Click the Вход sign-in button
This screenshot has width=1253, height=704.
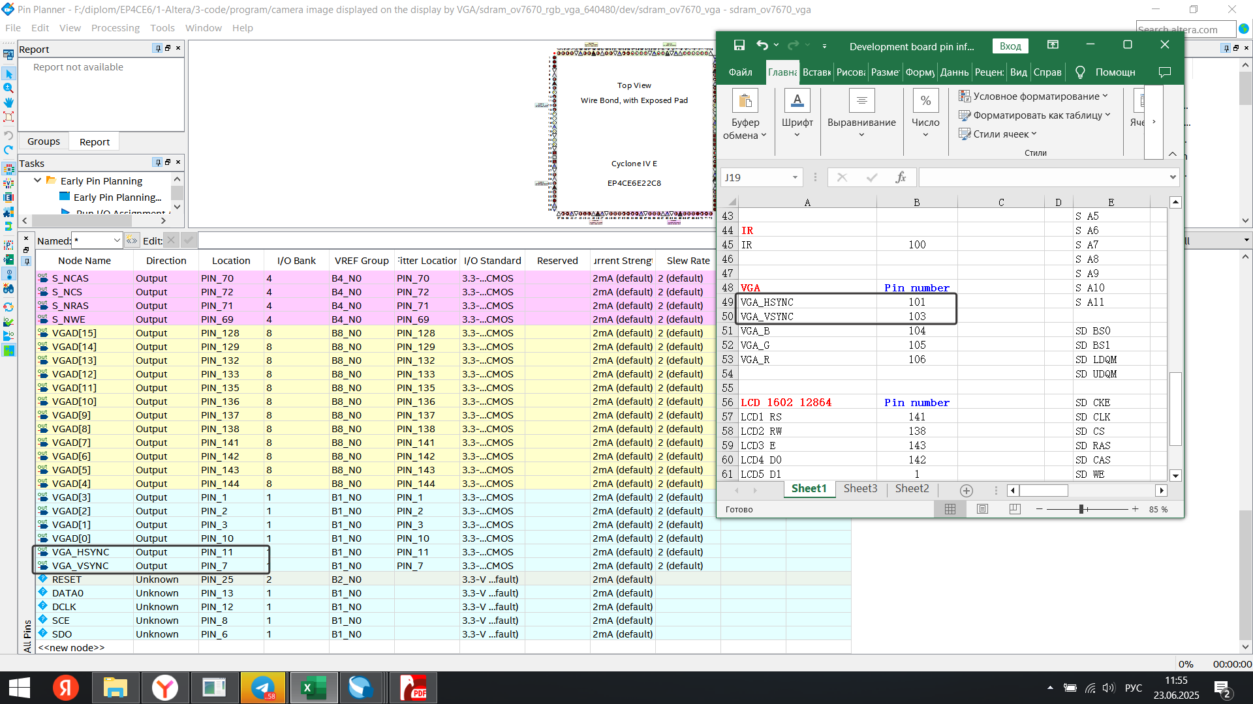click(1010, 46)
